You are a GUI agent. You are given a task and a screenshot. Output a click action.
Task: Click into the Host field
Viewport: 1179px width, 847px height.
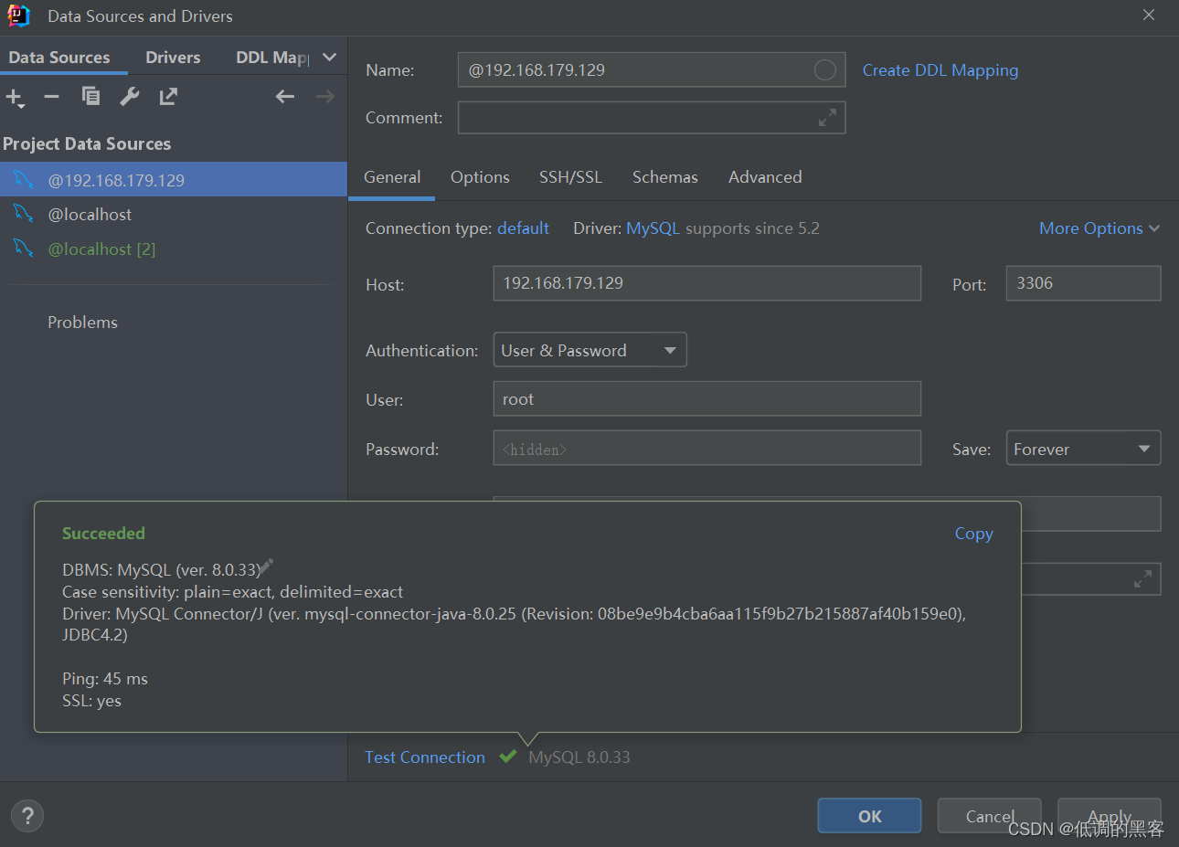click(706, 283)
